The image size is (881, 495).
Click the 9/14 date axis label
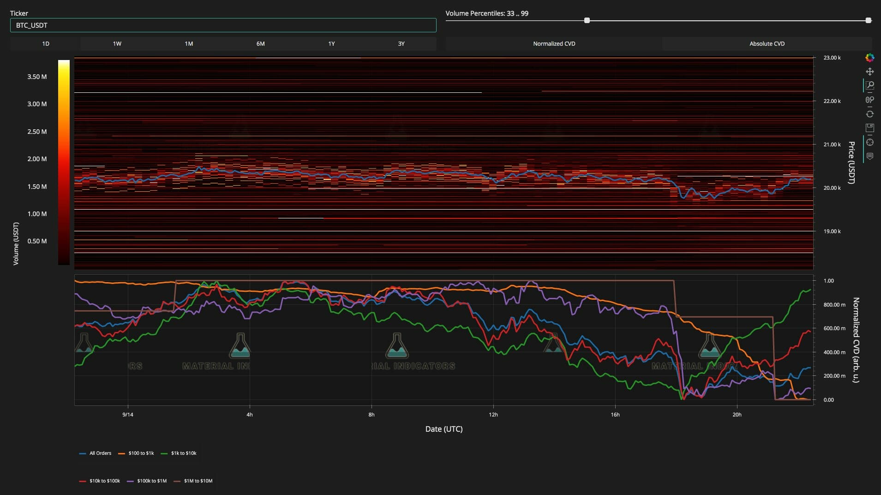pyautogui.click(x=128, y=415)
